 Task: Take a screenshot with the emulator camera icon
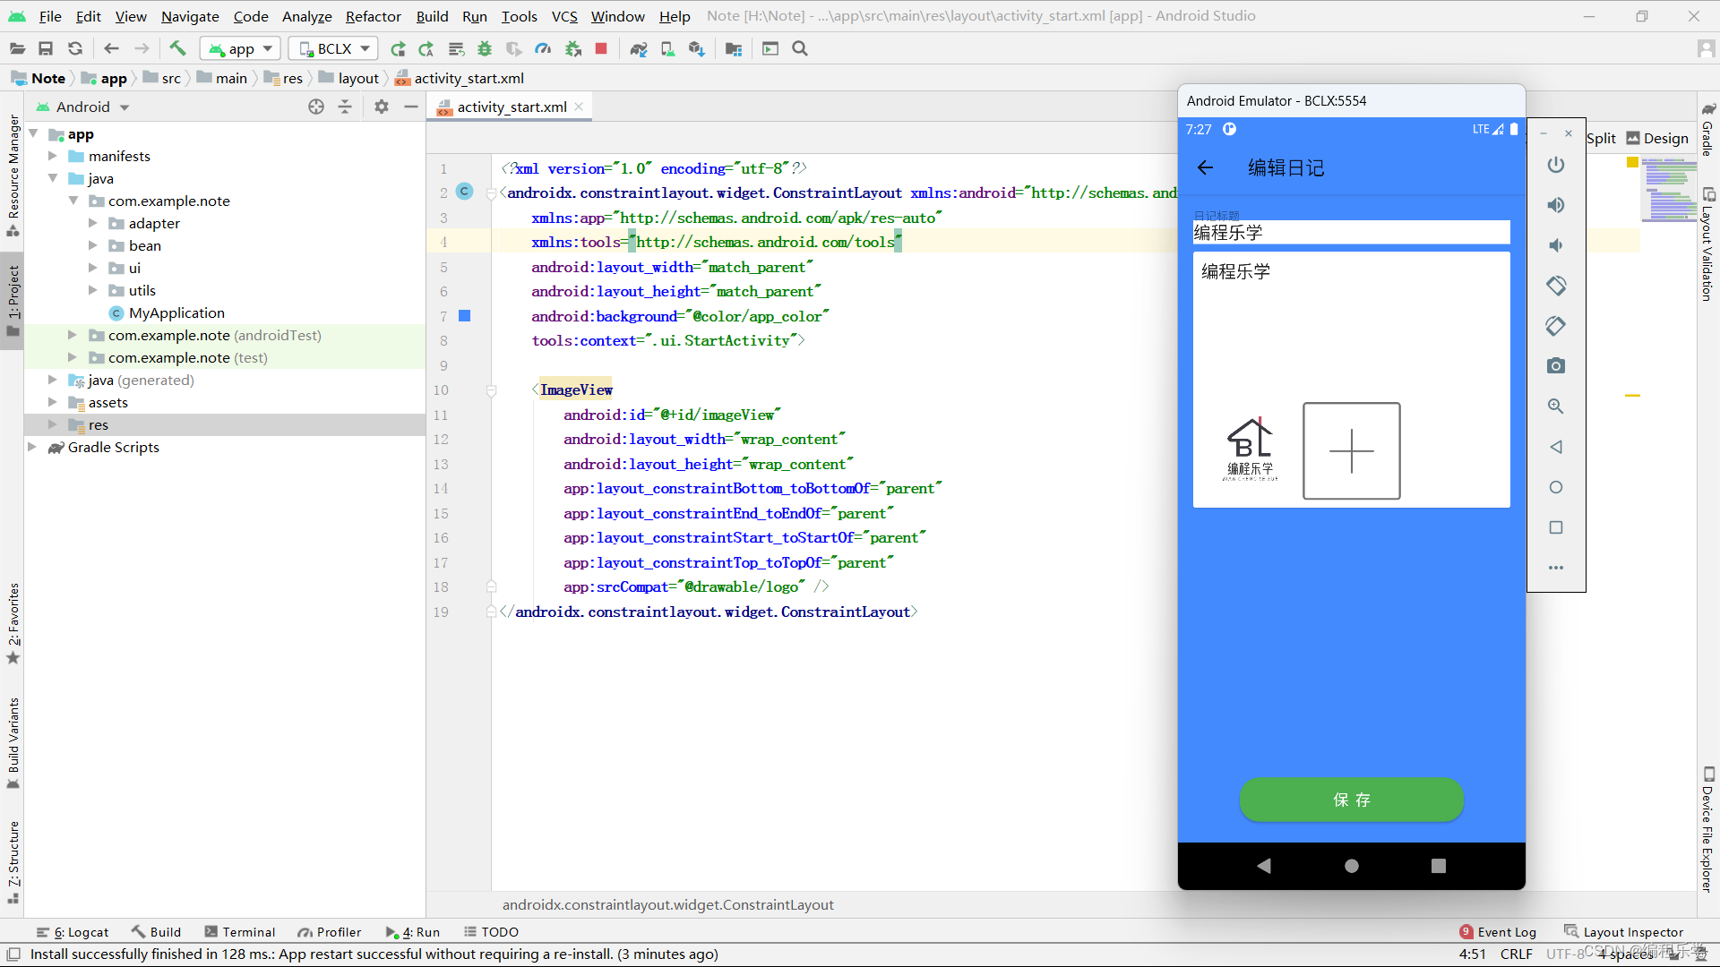1556,365
